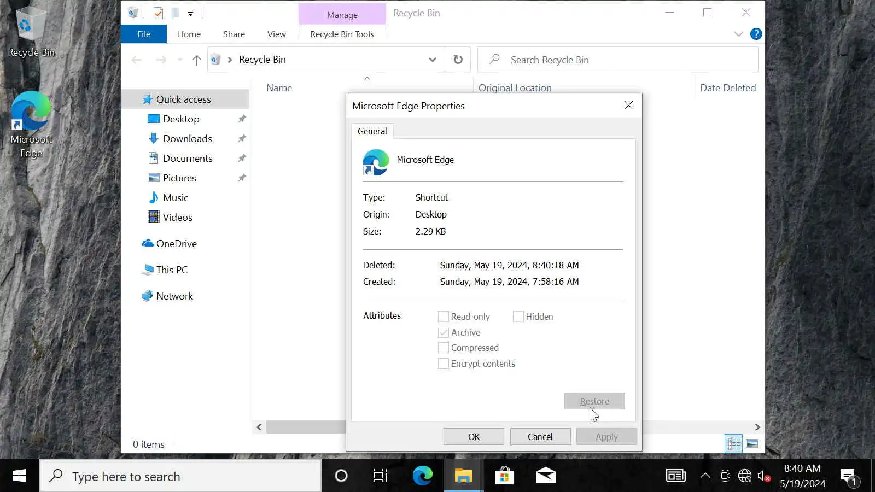Open Pictures in the navigation pane
The image size is (875, 492).
point(179,178)
